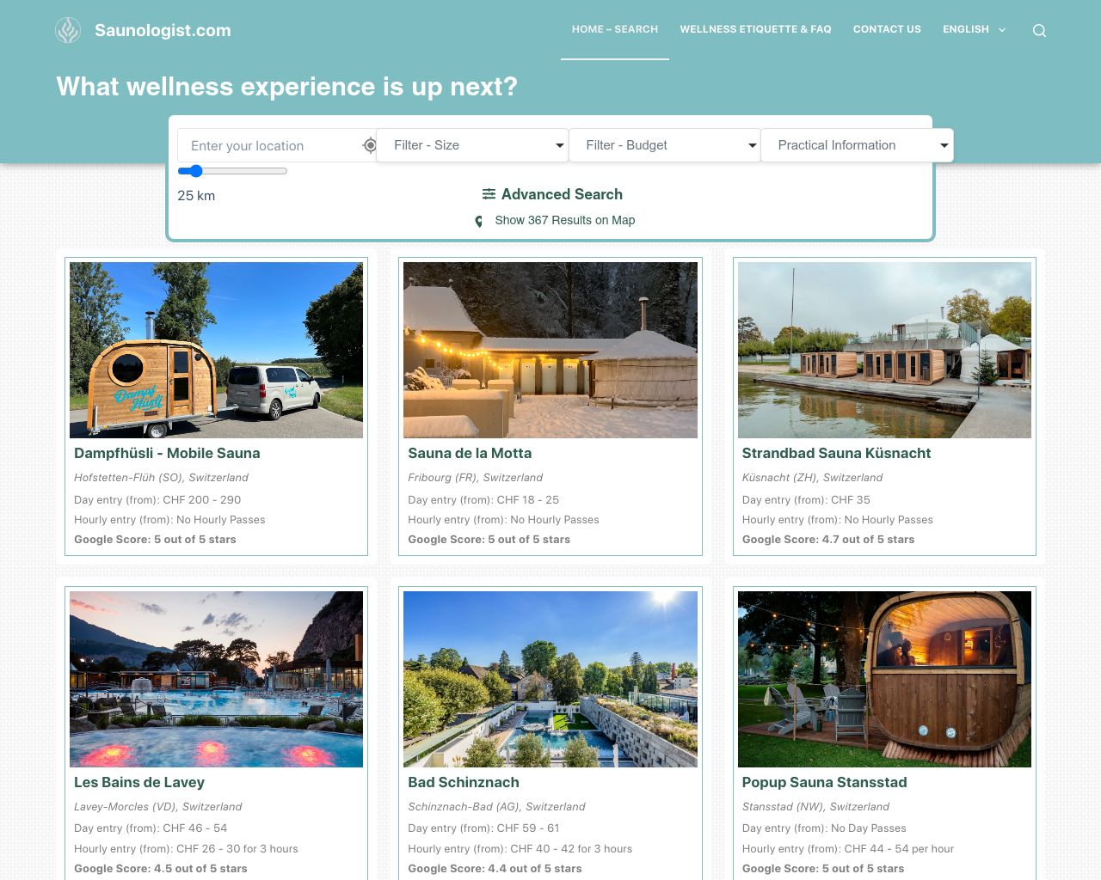Open Bad Schinznach photo

click(x=550, y=679)
